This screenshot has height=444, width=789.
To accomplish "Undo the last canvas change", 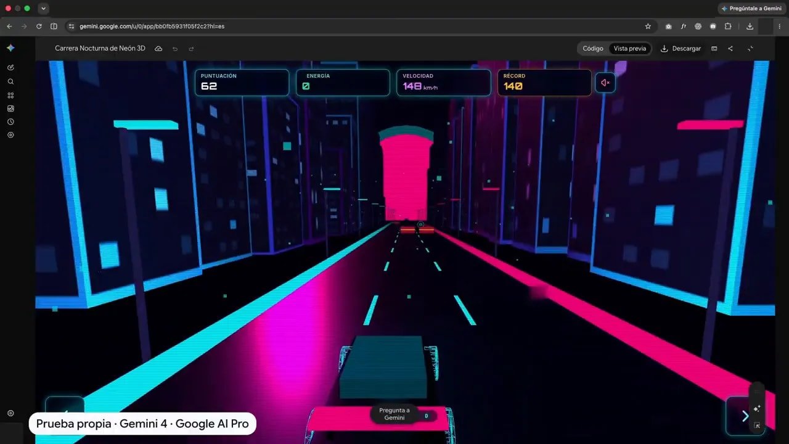I will (175, 49).
